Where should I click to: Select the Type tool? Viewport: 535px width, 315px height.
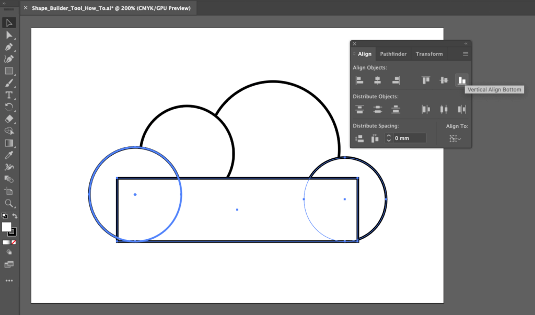coord(8,95)
